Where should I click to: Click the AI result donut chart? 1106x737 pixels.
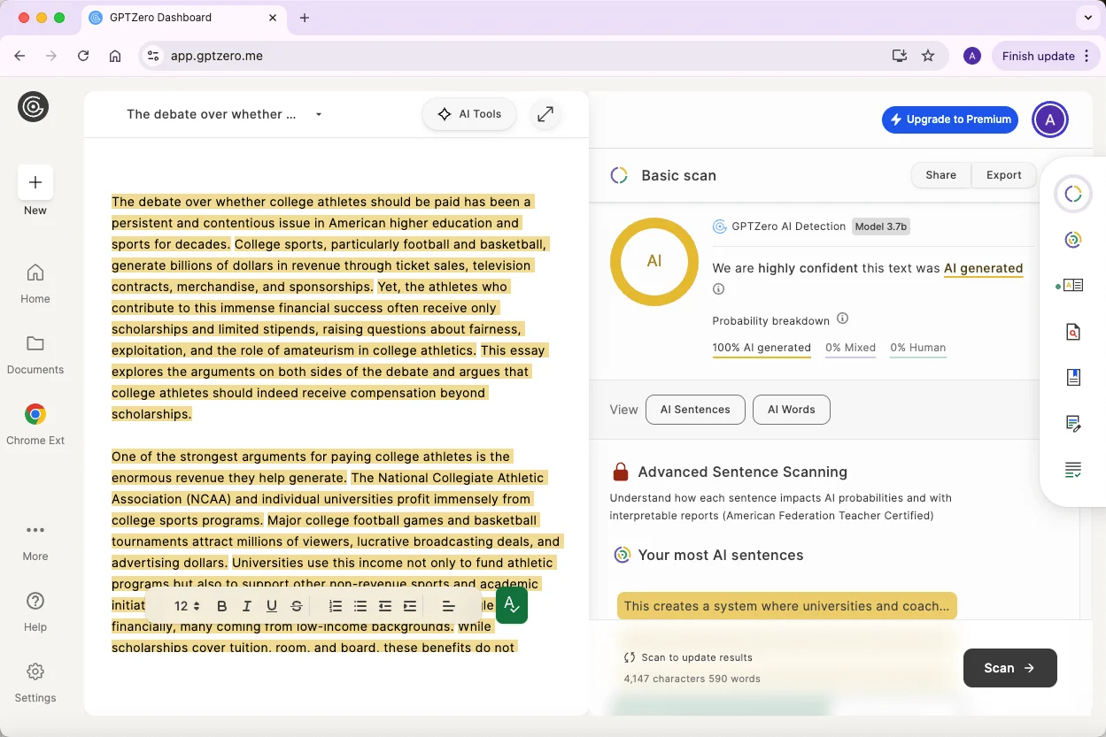tap(654, 261)
